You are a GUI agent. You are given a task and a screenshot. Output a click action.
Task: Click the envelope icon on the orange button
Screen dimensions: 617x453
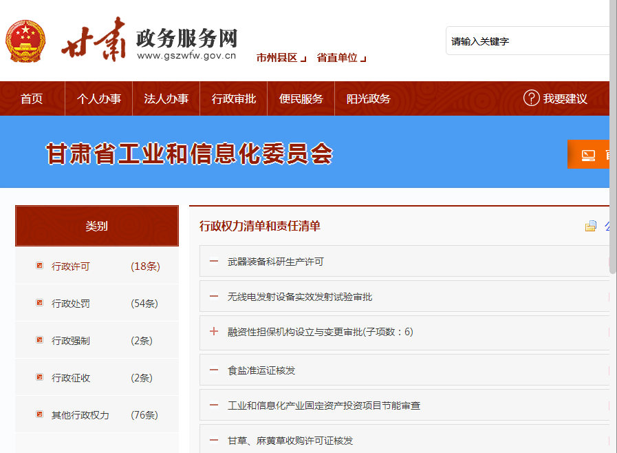coord(588,154)
